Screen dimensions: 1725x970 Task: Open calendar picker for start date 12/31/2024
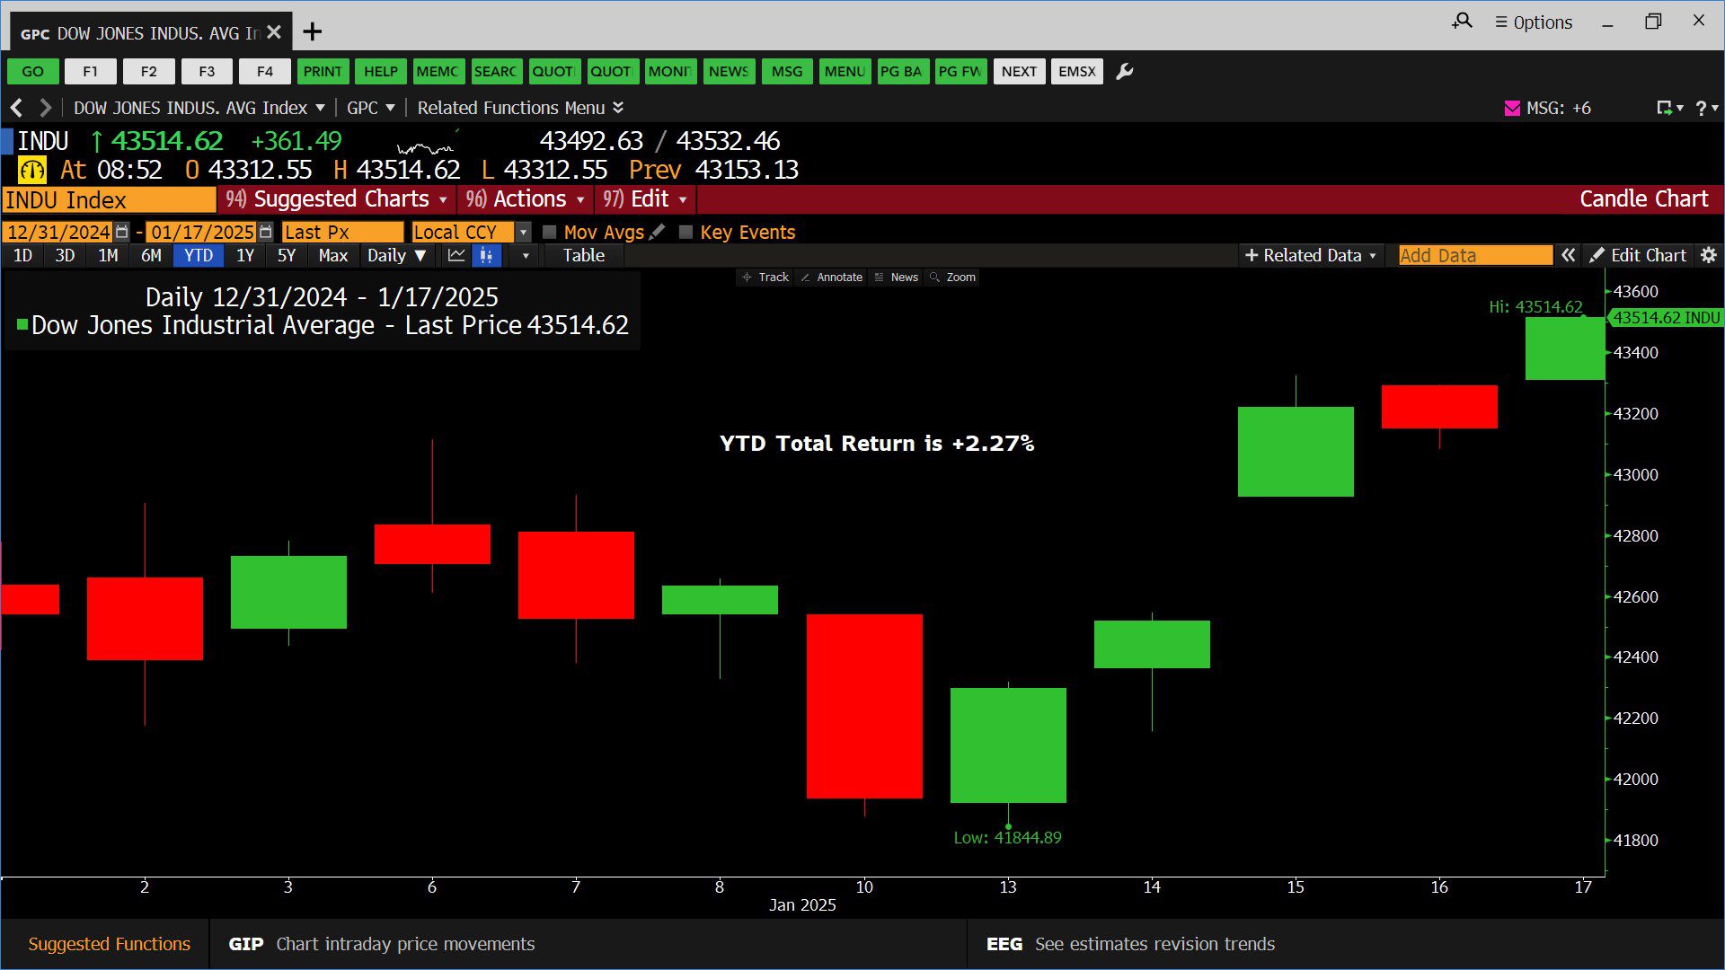point(122,232)
